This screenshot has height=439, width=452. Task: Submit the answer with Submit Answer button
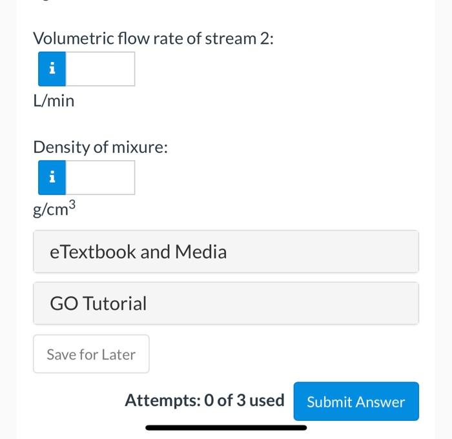pyautogui.click(x=356, y=402)
